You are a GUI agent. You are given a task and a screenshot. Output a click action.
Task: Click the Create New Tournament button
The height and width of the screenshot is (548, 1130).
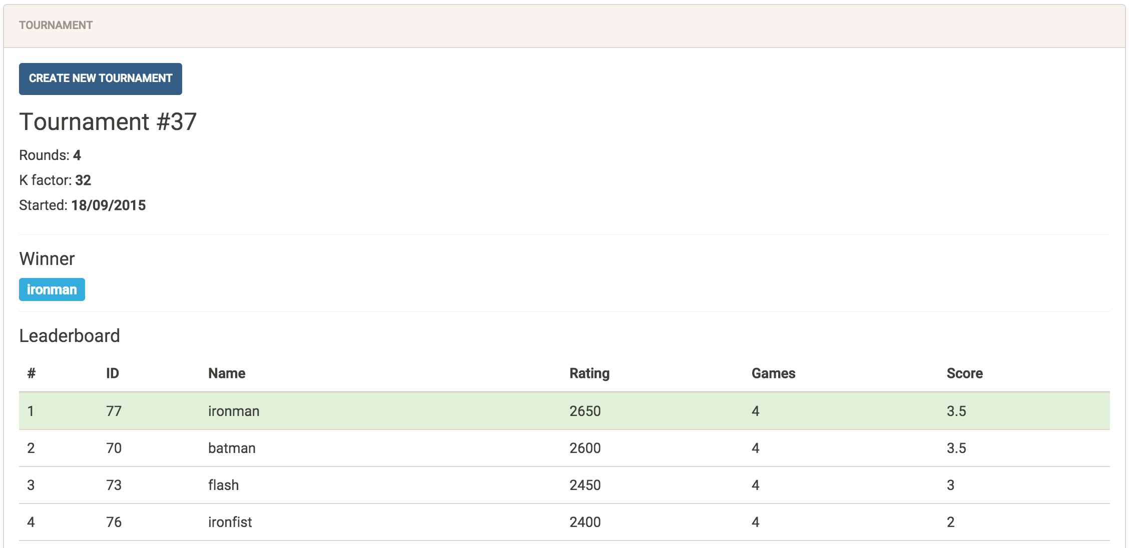[100, 78]
